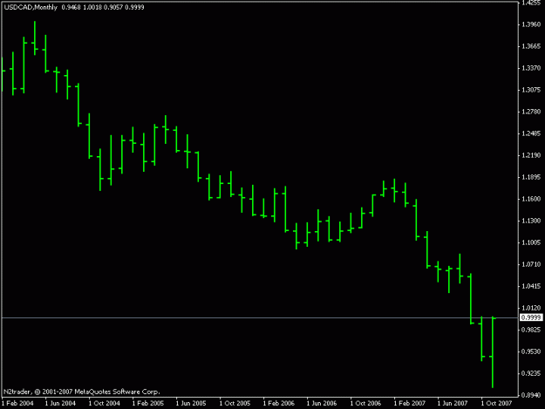
Task: Click the 1 Oct 2007 date label
Action: pyautogui.click(x=496, y=404)
